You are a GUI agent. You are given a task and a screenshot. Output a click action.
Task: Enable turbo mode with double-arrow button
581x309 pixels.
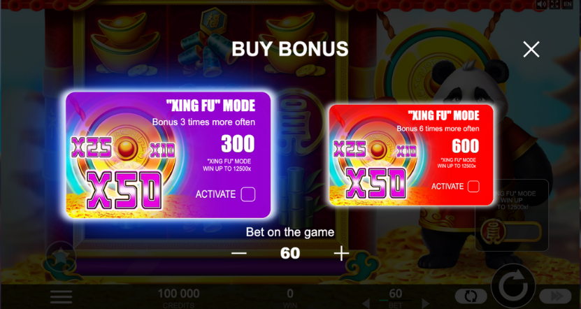(555, 296)
